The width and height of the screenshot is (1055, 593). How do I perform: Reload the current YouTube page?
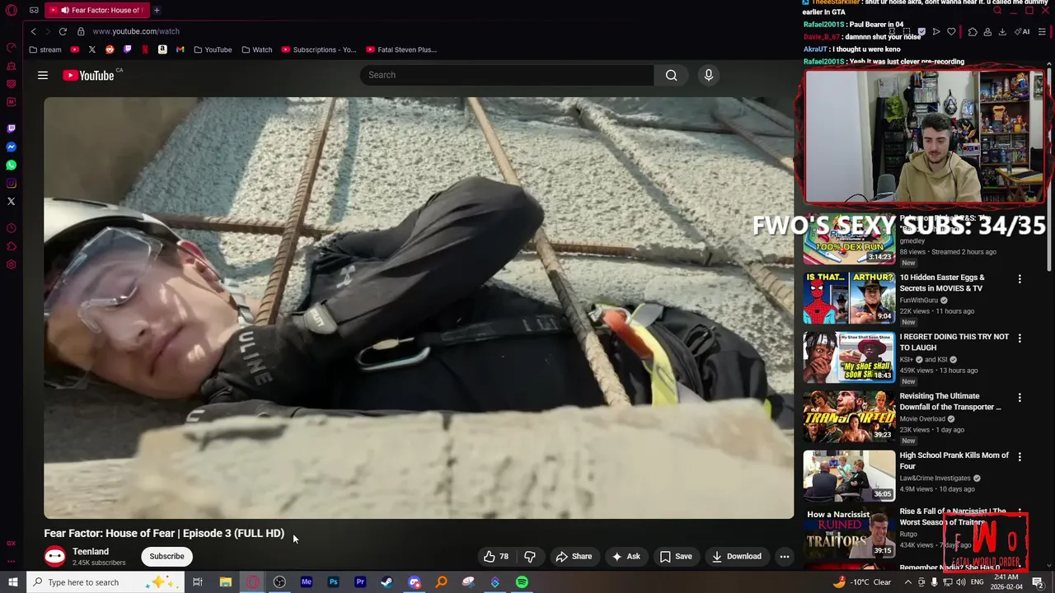coord(63,31)
